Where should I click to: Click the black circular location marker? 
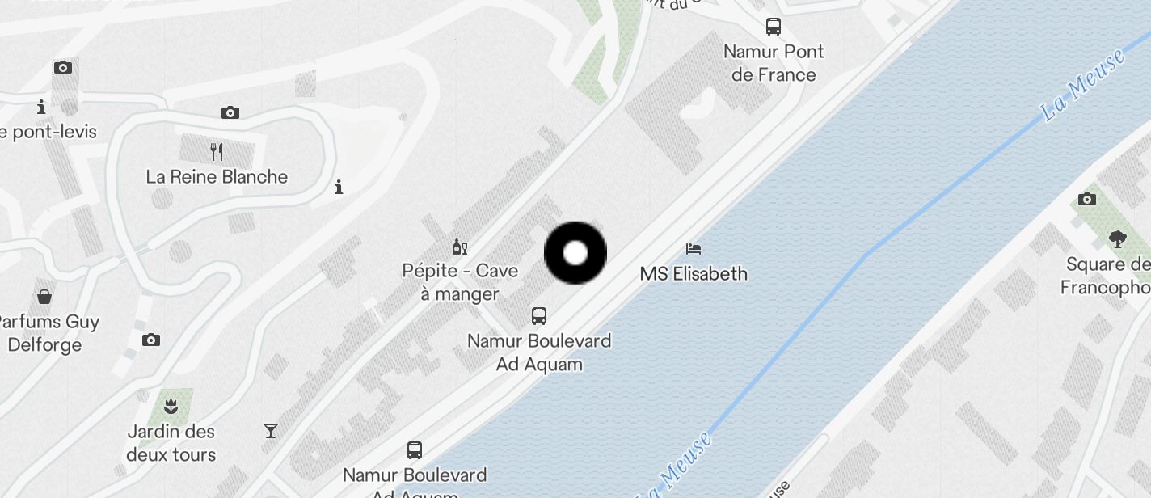click(575, 253)
